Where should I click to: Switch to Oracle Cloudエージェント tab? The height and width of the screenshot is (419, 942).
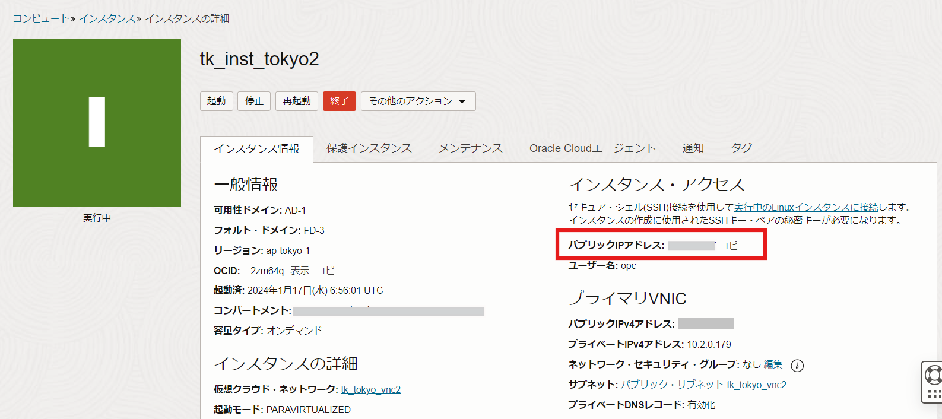pos(592,148)
